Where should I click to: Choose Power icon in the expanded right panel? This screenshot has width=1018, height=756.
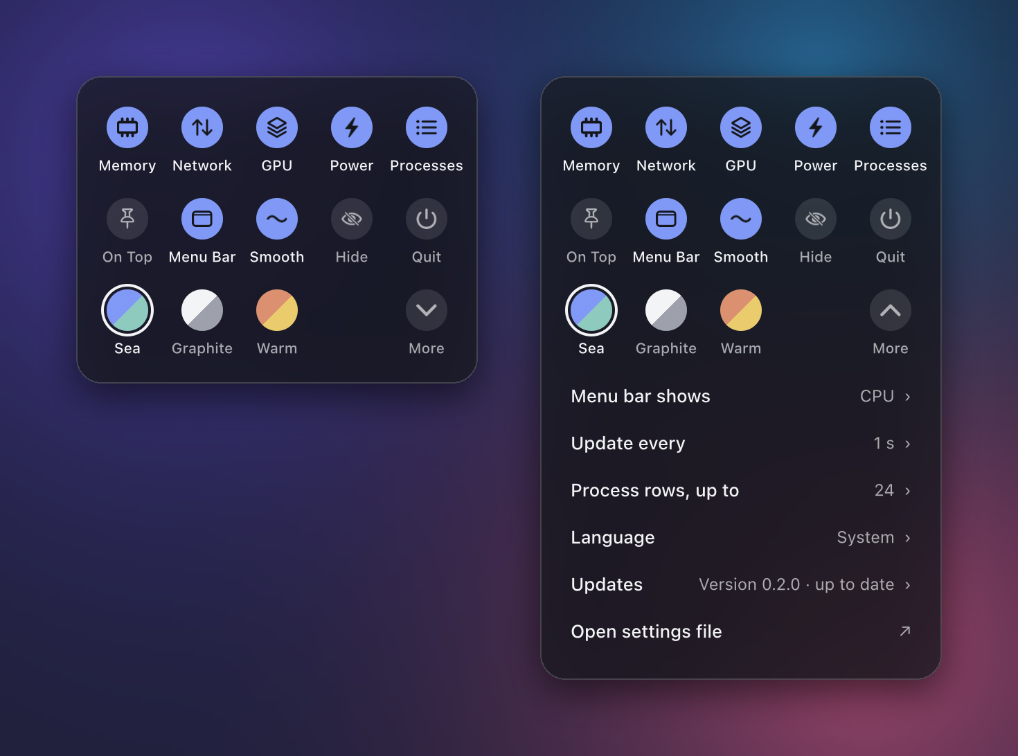[x=816, y=127]
